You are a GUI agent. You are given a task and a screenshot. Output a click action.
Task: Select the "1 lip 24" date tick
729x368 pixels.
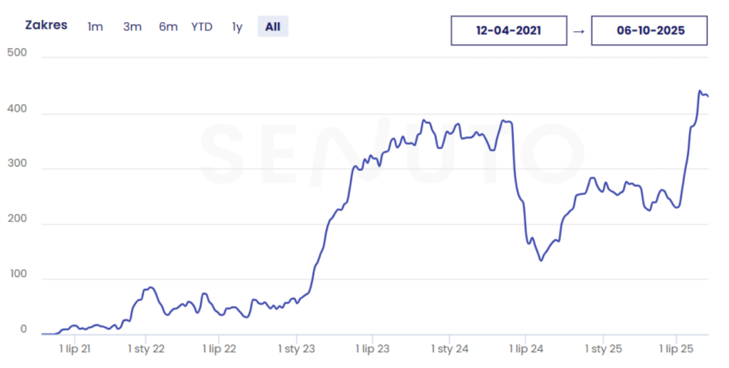pos(525,349)
